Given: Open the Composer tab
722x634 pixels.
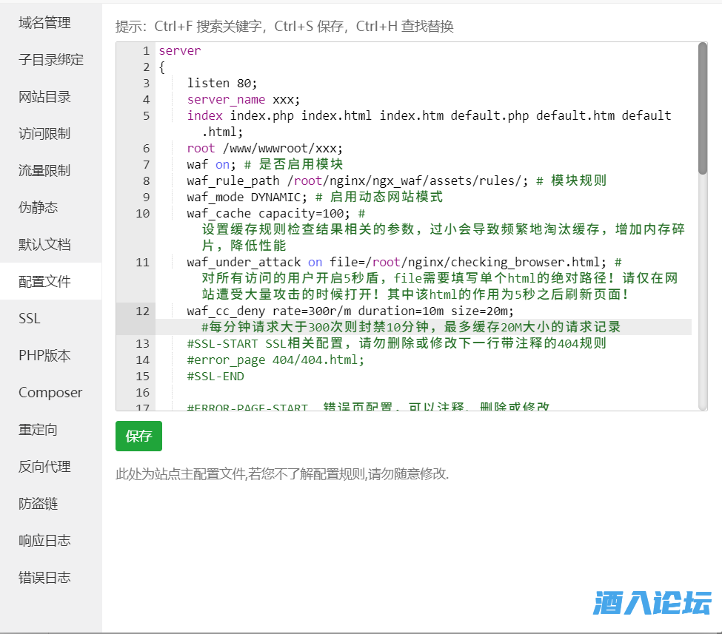Looking at the screenshot, I should click(x=50, y=393).
